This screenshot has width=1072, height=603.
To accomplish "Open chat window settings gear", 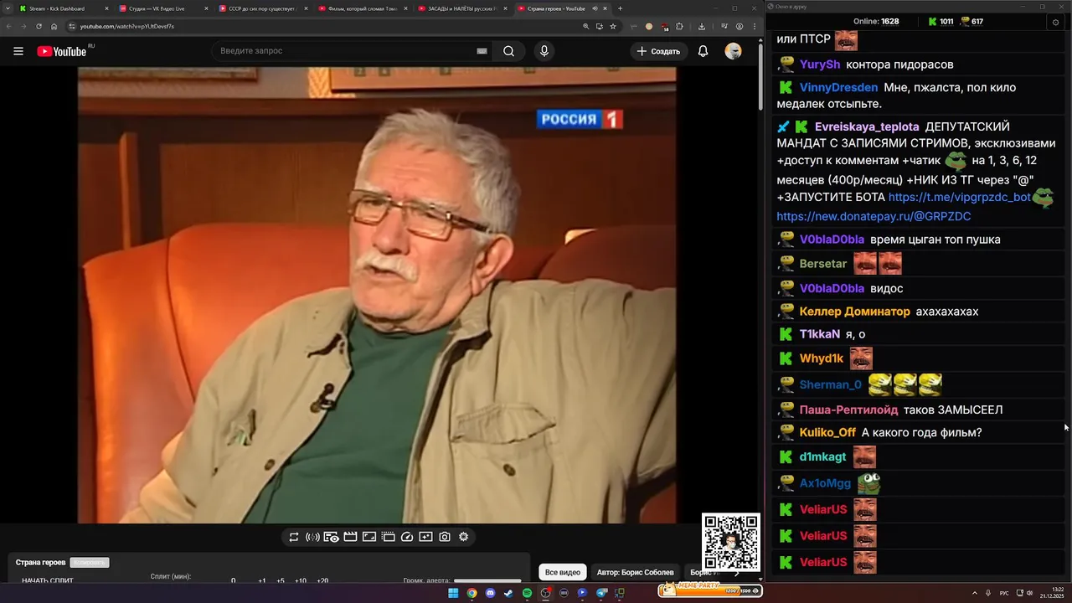I will pos(1055,22).
